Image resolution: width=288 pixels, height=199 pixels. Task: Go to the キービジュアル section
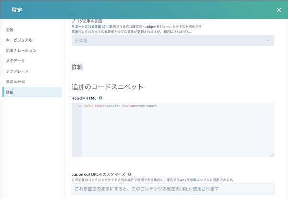point(19,40)
